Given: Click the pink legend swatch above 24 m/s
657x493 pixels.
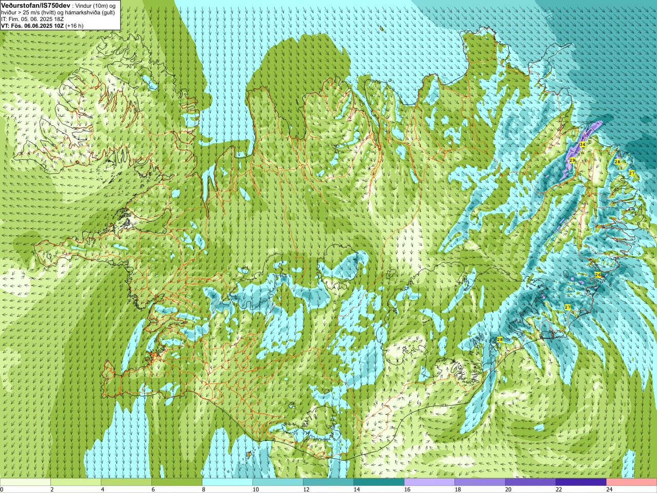Looking at the screenshot, I should tap(632, 482).
